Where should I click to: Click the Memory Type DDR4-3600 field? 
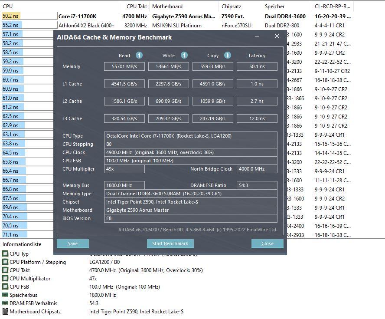point(190,194)
